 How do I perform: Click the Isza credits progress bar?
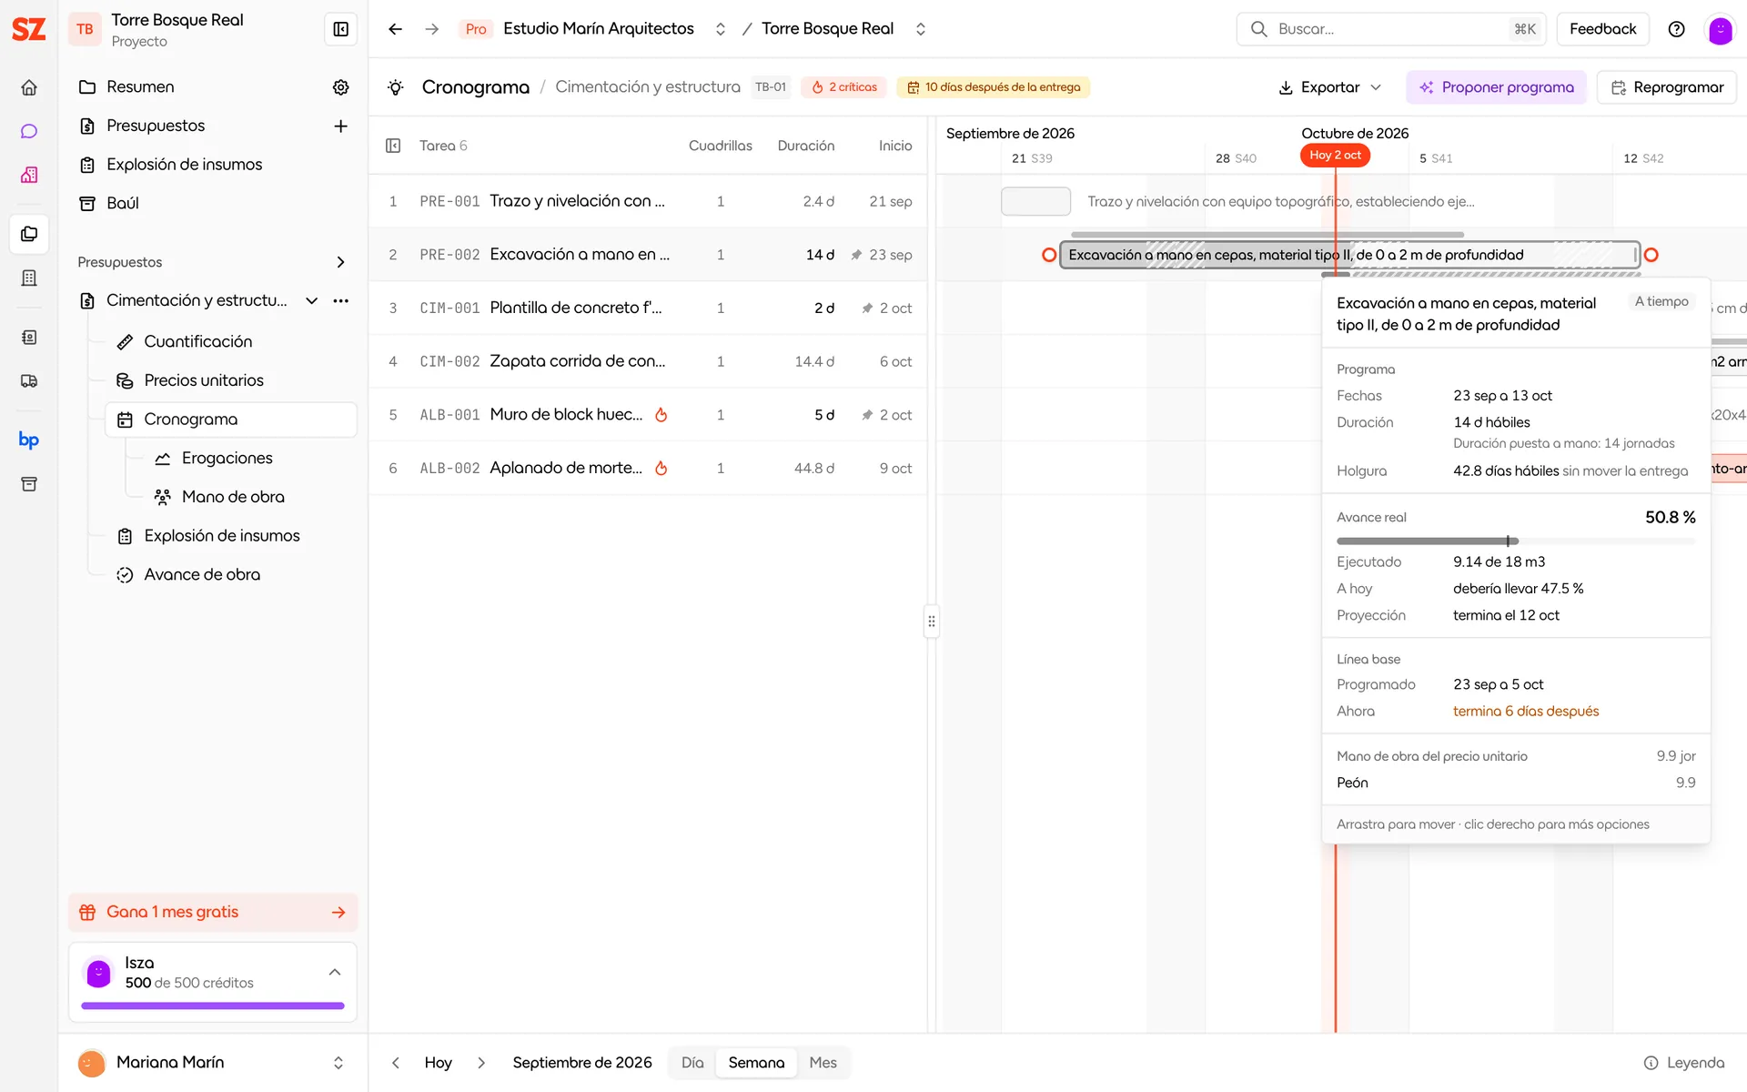pyautogui.click(x=213, y=1006)
